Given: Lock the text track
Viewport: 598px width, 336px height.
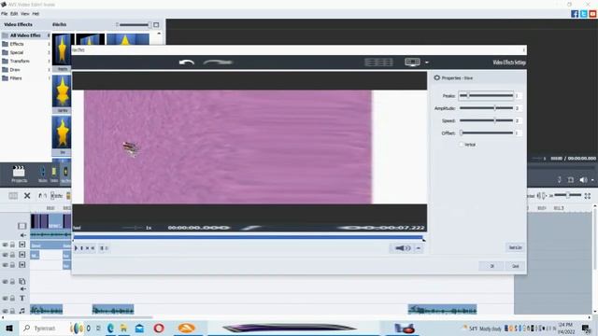Looking at the screenshot, I should (x=12, y=299).
